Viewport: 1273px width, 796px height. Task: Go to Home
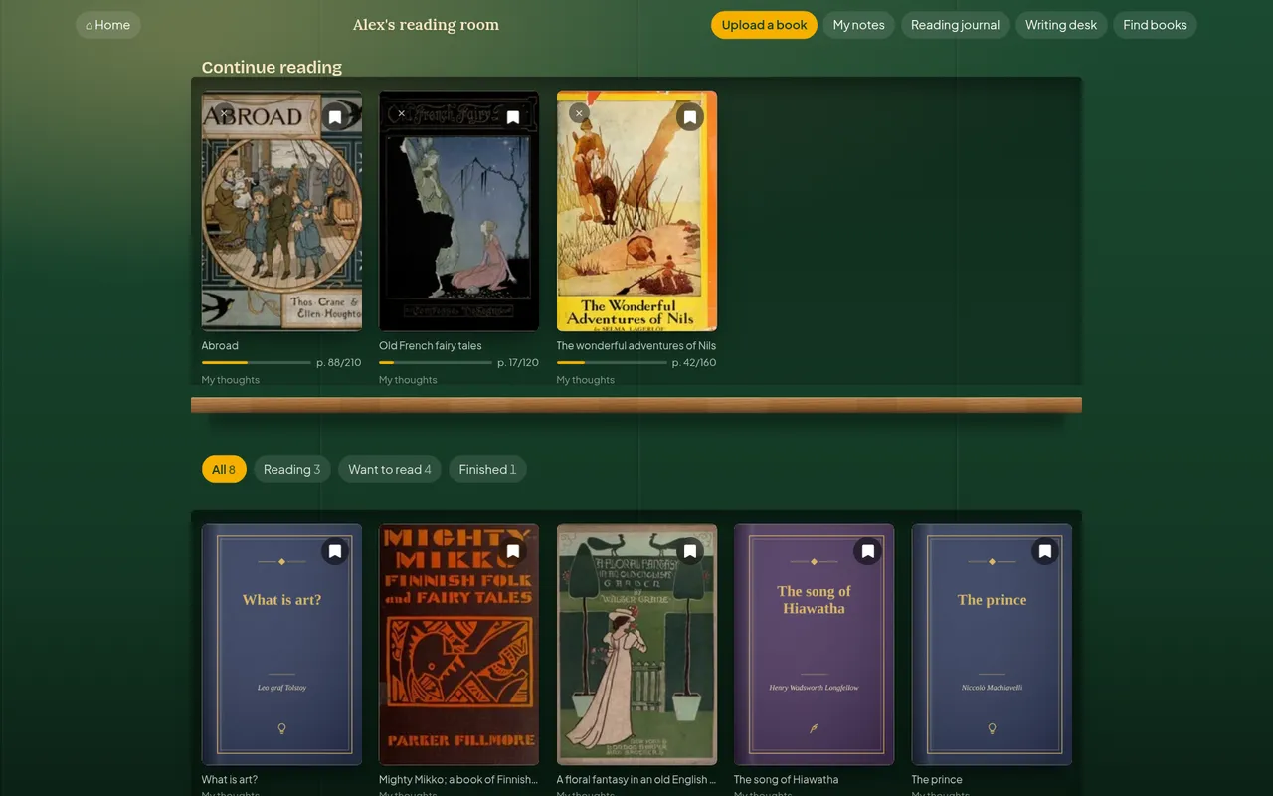(108, 25)
